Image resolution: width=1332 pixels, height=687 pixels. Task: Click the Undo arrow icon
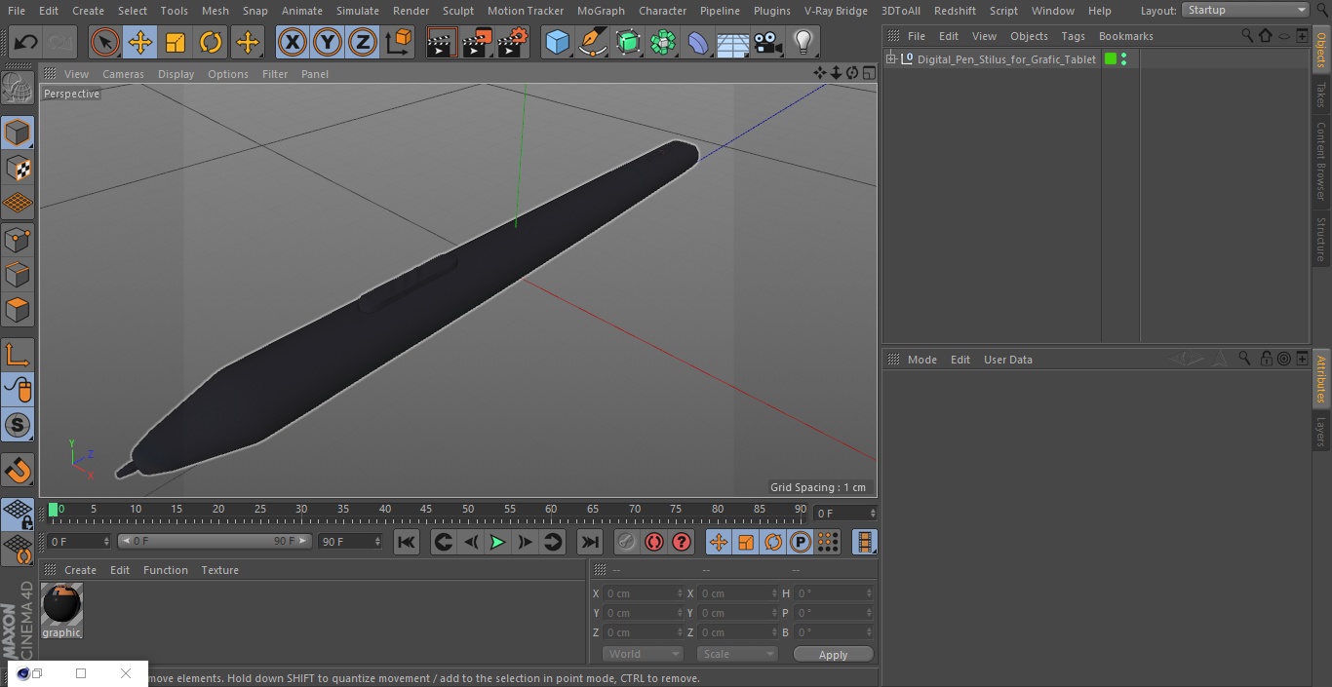coord(26,43)
